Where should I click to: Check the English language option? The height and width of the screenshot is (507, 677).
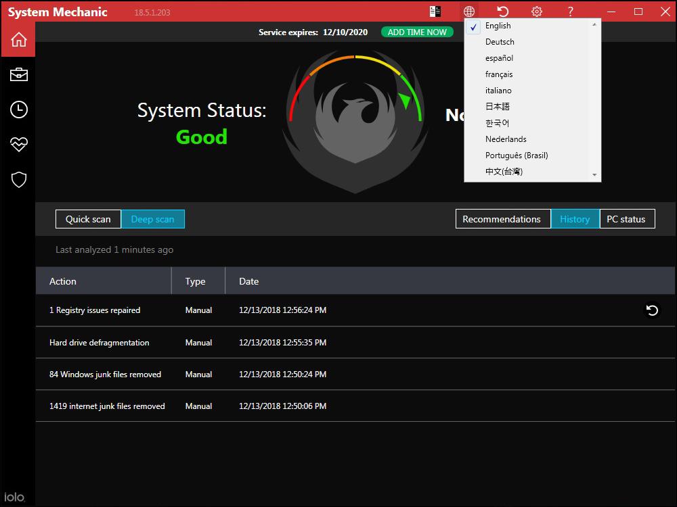coord(498,25)
